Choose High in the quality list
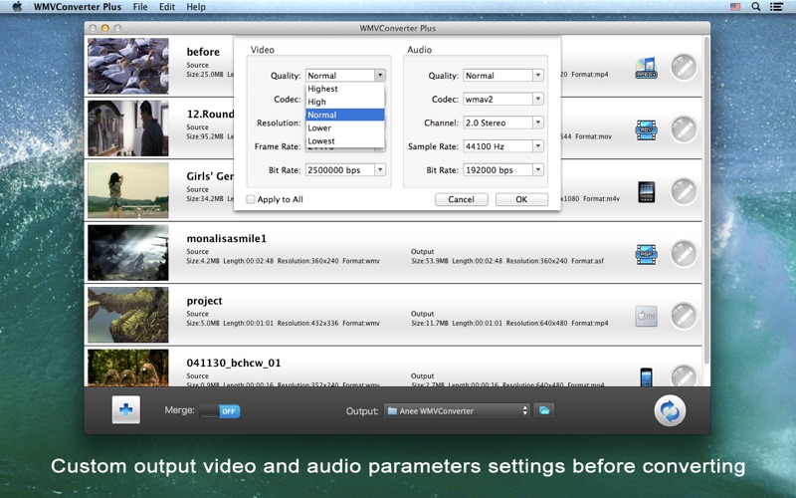796x498 pixels. pos(344,102)
